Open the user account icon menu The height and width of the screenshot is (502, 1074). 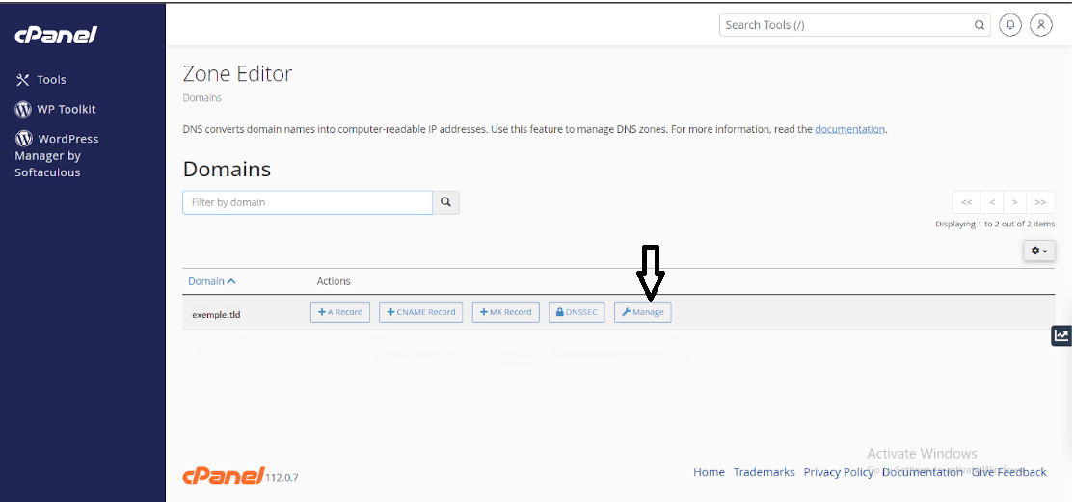(x=1040, y=25)
